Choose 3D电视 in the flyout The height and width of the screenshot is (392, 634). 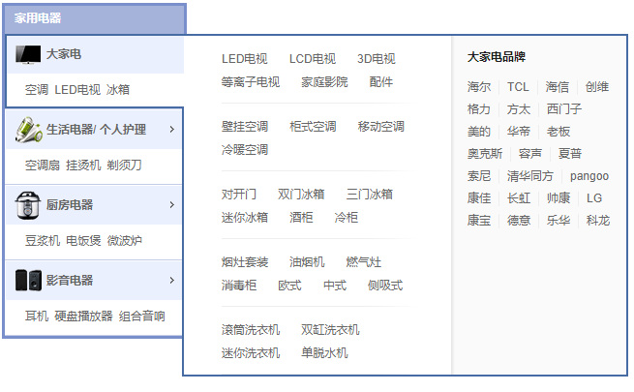(376, 59)
